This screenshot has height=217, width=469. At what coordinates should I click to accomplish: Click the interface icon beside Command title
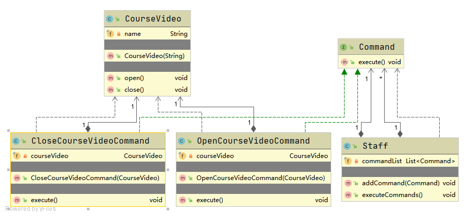coord(344,47)
